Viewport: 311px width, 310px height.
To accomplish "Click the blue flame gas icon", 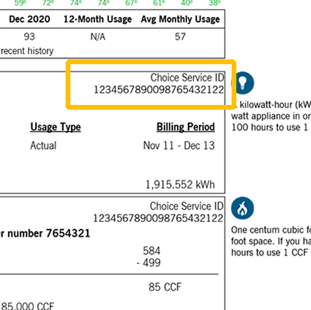I will click(243, 208).
